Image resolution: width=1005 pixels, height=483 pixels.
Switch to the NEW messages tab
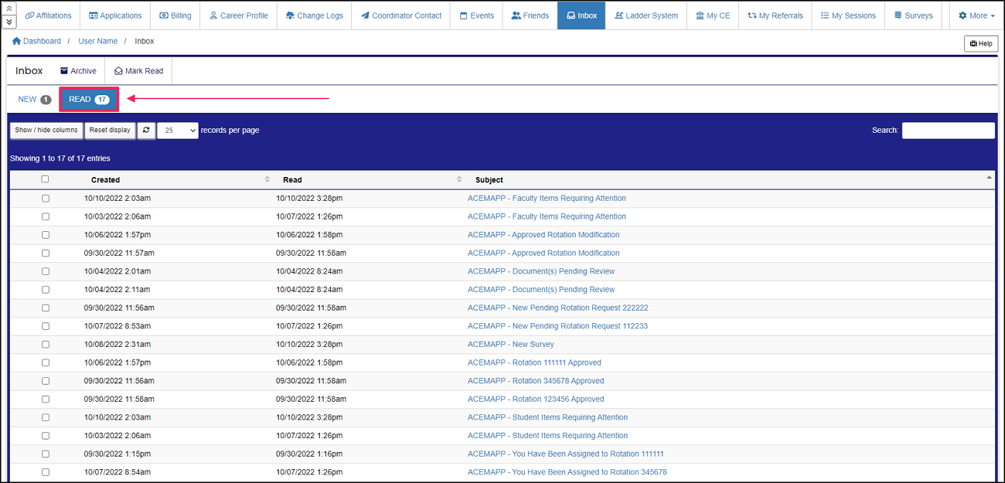click(34, 99)
